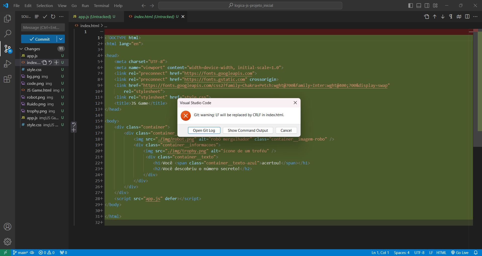Viewport: 482px width, 256px height.
Task: Open editor More Actions ellipsis
Action: (x=475, y=17)
